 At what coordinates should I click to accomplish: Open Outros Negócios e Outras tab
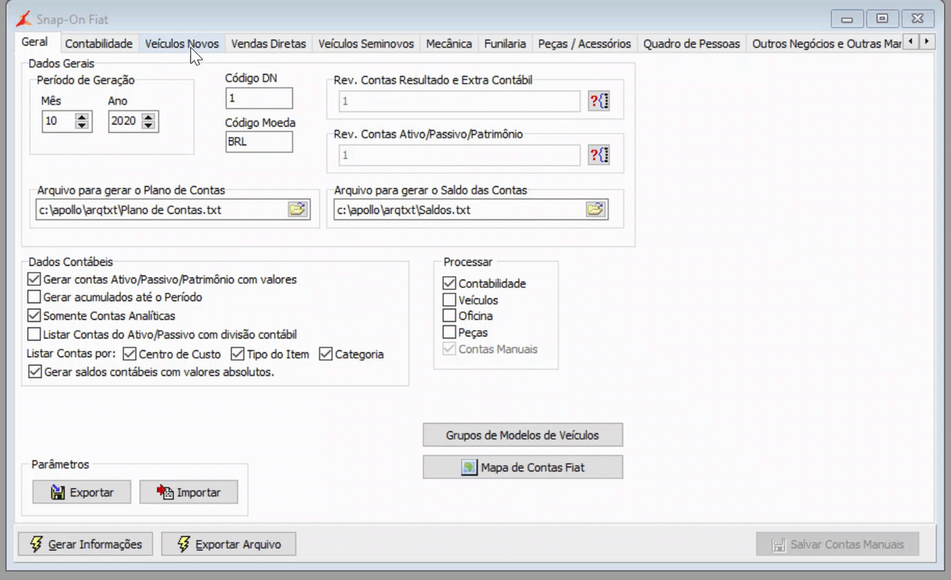[x=826, y=43]
